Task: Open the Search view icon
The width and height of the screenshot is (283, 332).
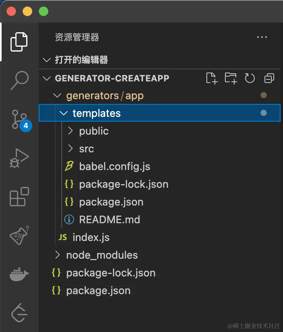Action: point(19,80)
